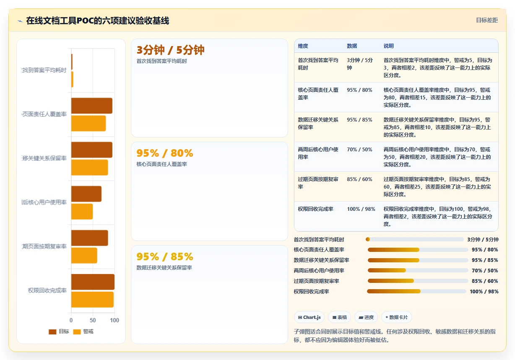The image size is (515, 360).
Task: Click progress bar for 数据迁移关键关系保留率
Action: tap(418, 260)
